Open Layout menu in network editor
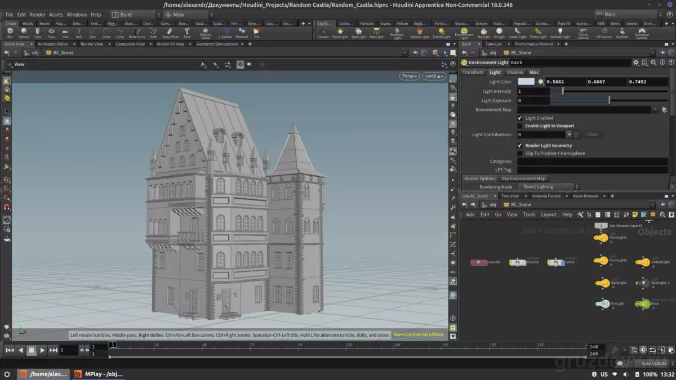Screen dimensions: 676x380 (549, 214)
